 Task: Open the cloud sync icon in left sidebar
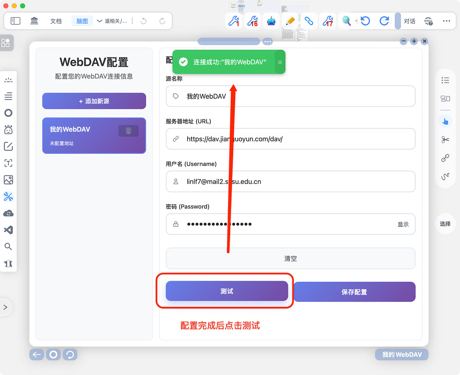(8, 213)
